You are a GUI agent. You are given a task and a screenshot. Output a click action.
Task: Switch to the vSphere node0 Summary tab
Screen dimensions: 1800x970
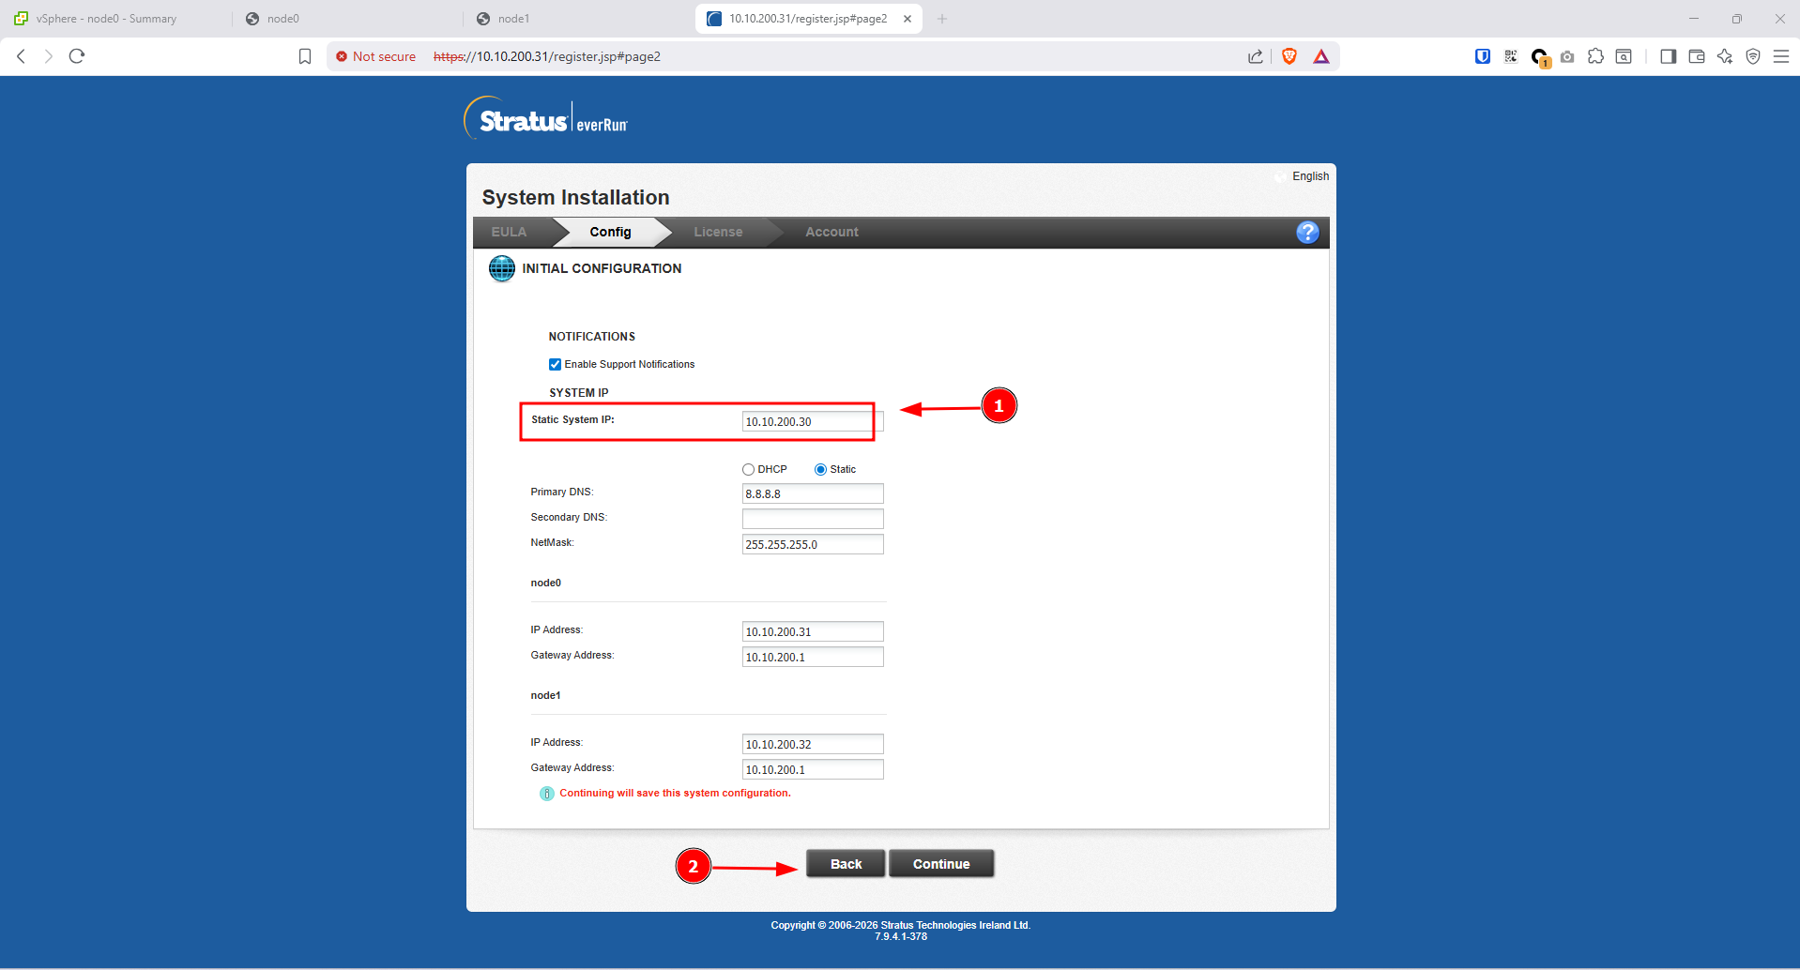click(x=106, y=19)
